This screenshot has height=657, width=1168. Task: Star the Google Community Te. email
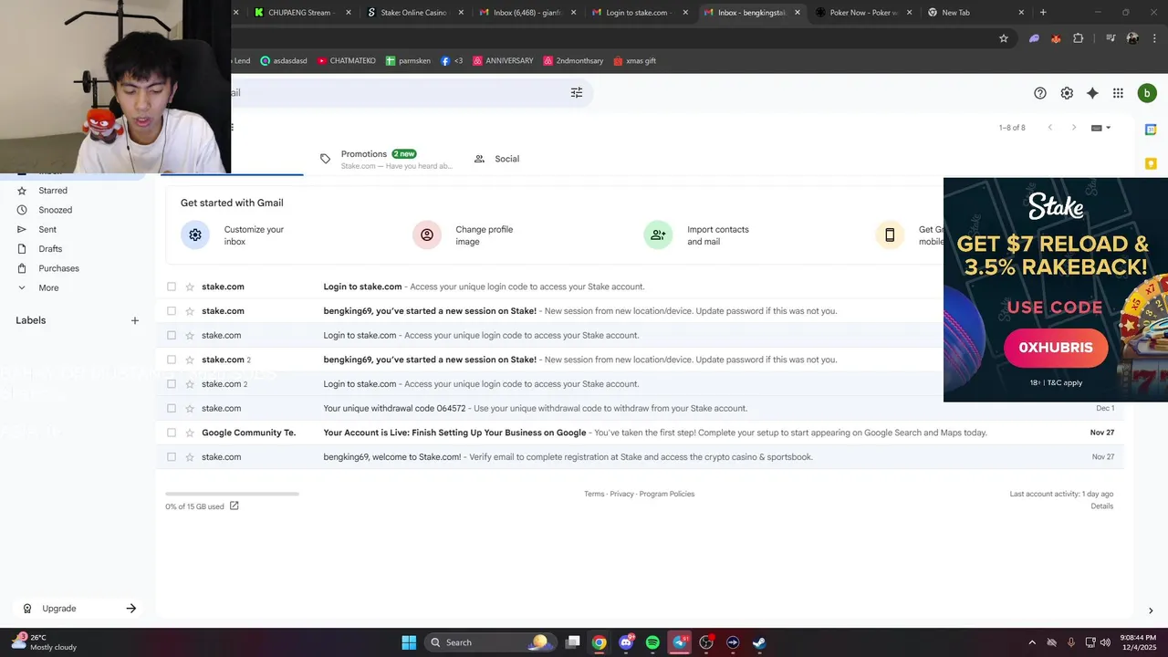pyautogui.click(x=190, y=433)
